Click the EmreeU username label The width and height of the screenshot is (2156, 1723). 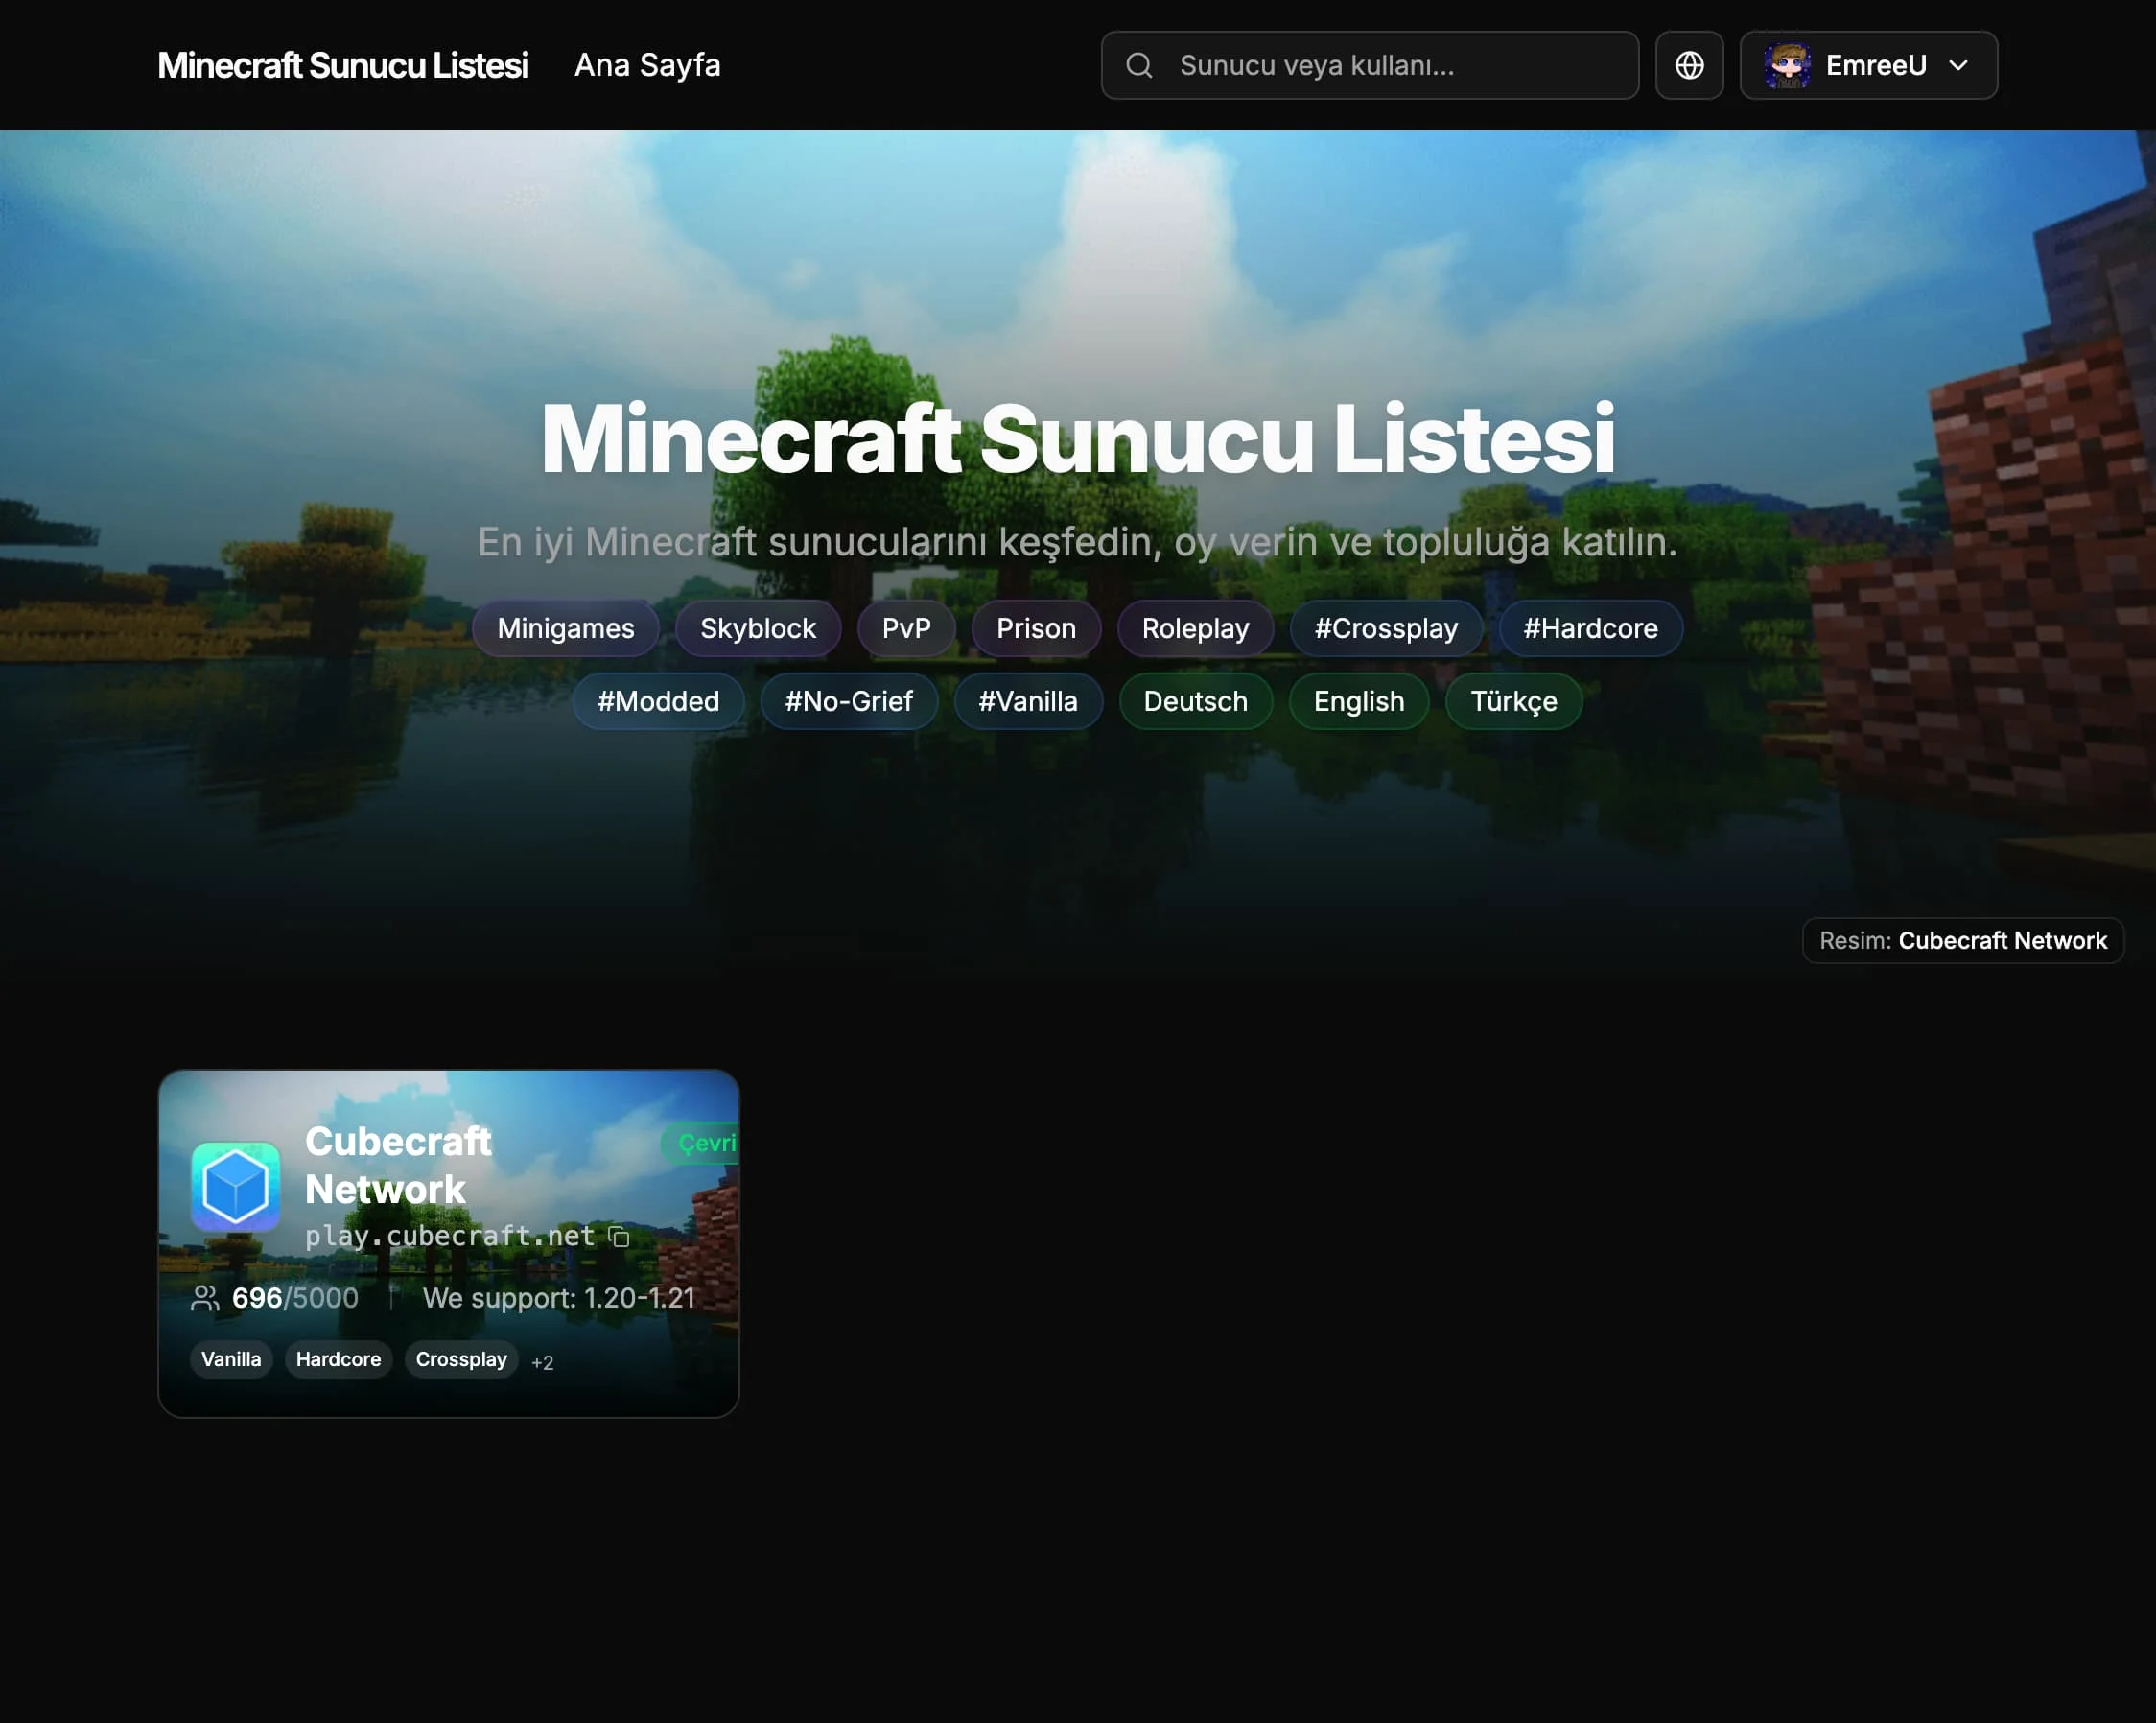pyautogui.click(x=1876, y=65)
